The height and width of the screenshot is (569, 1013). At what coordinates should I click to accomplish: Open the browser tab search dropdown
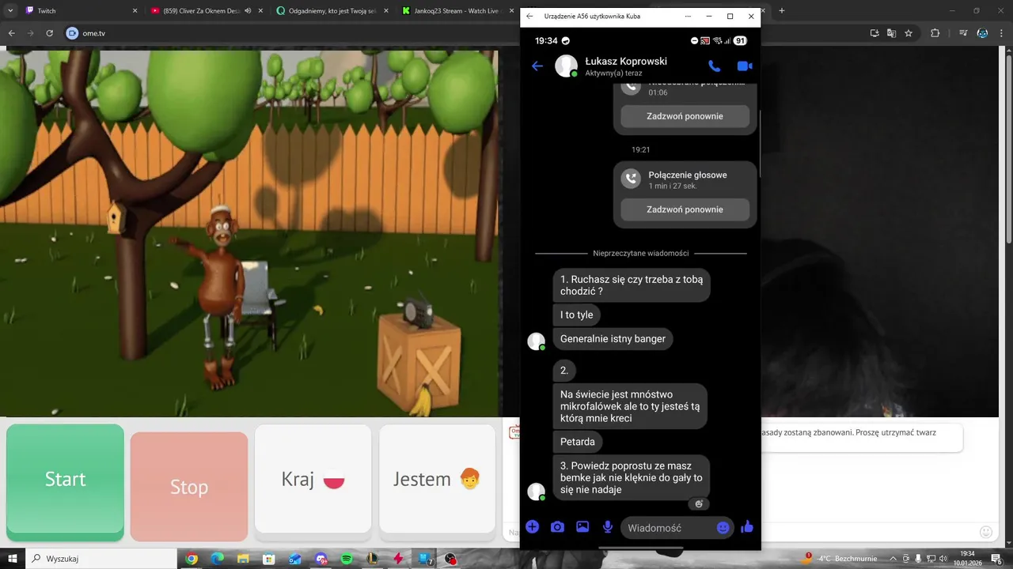9,11
